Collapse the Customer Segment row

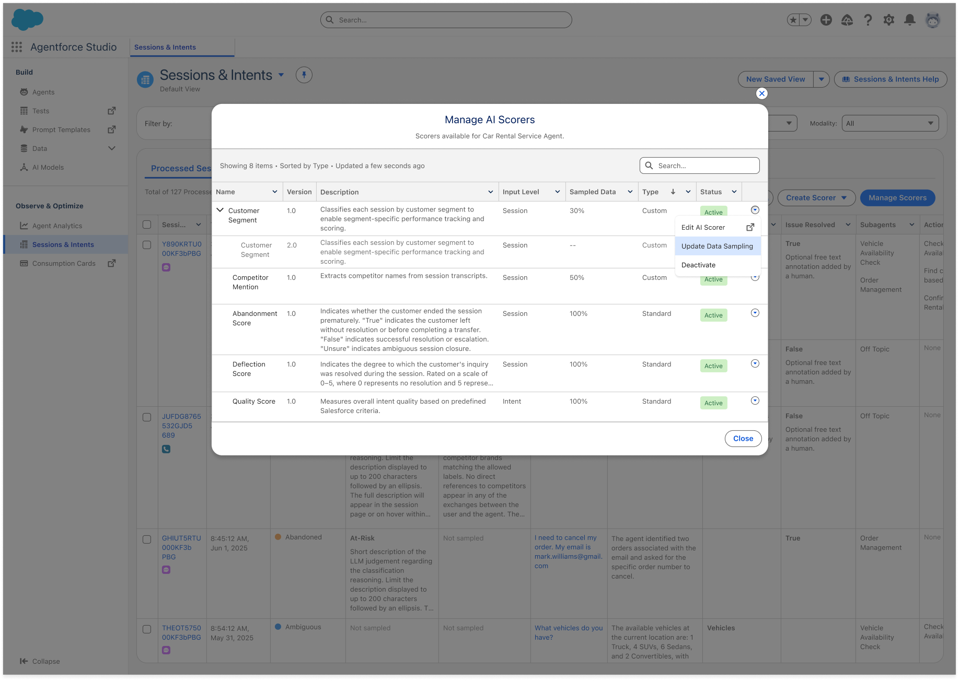point(220,210)
